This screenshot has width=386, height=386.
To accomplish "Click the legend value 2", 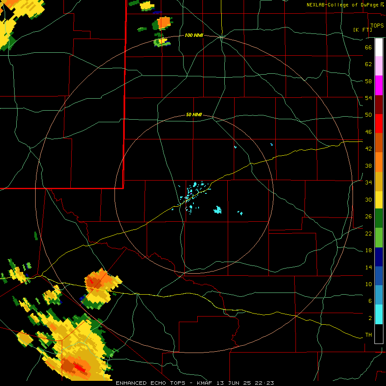I will (370, 318).
